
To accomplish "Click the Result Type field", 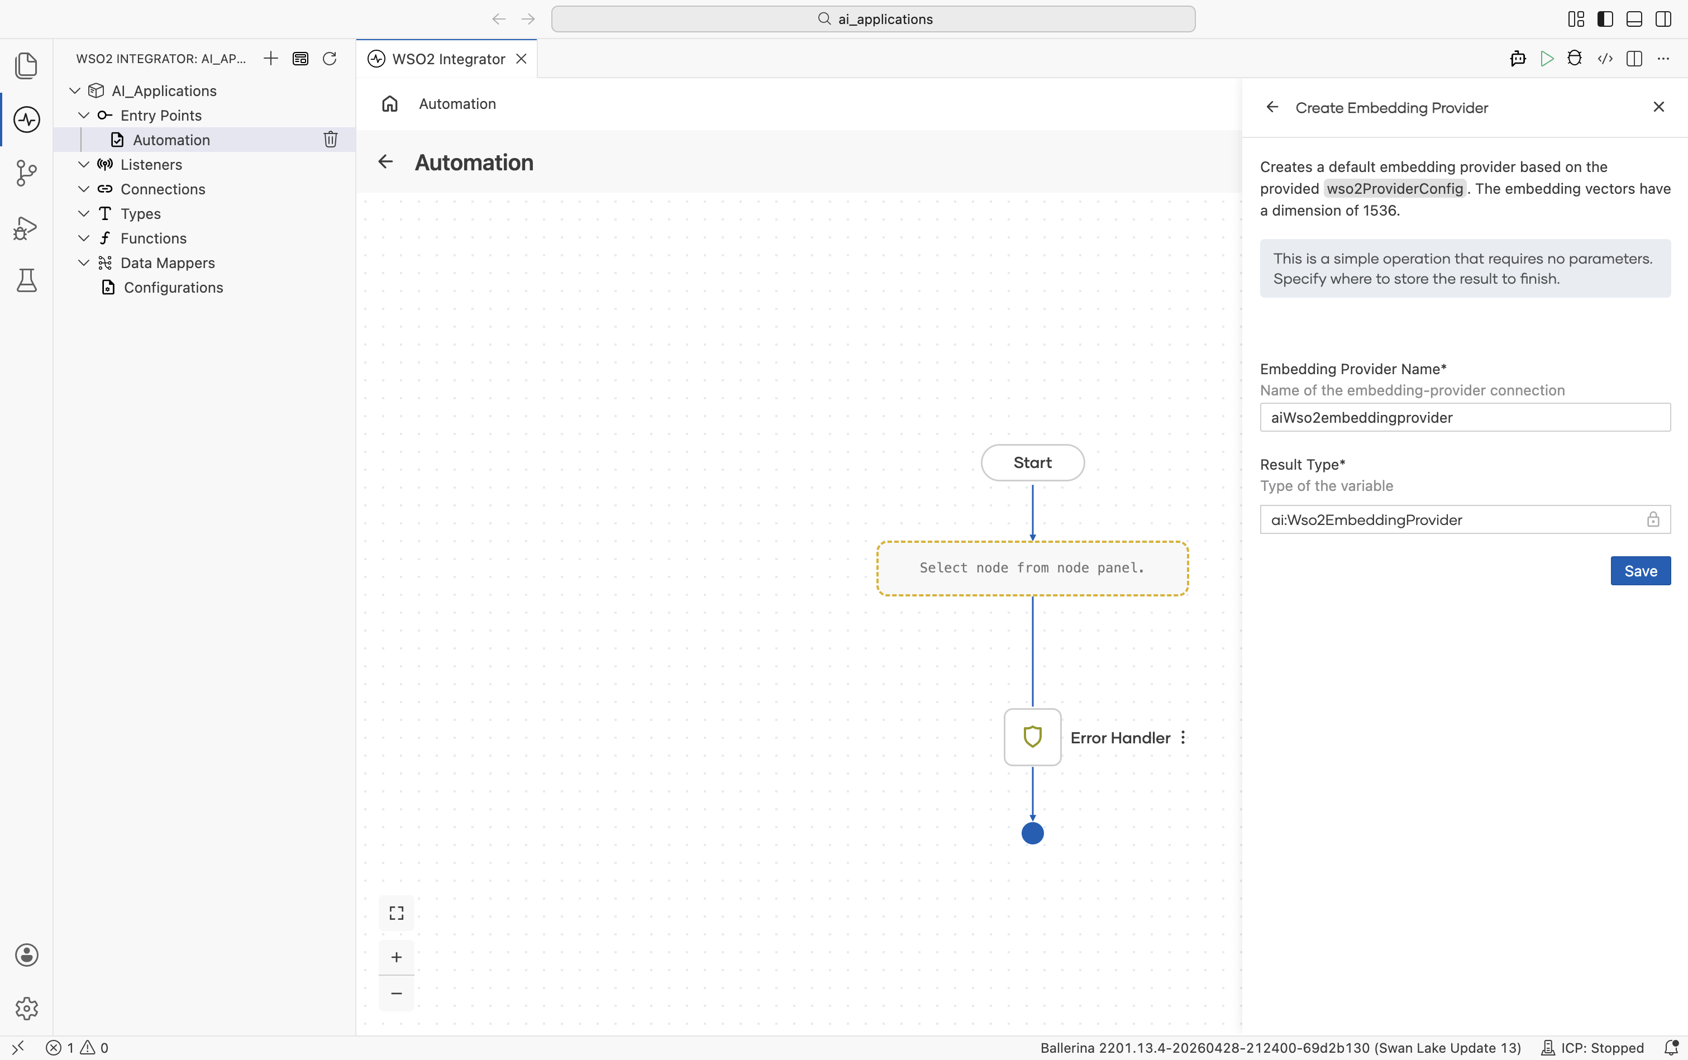I will click(1465, 519).
